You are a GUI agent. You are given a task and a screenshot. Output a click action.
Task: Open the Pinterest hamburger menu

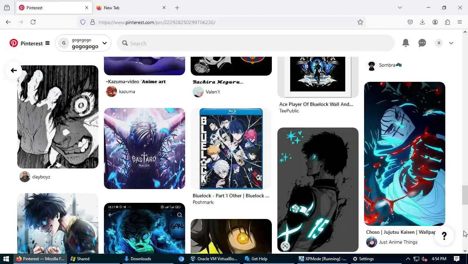click(47, 43)
